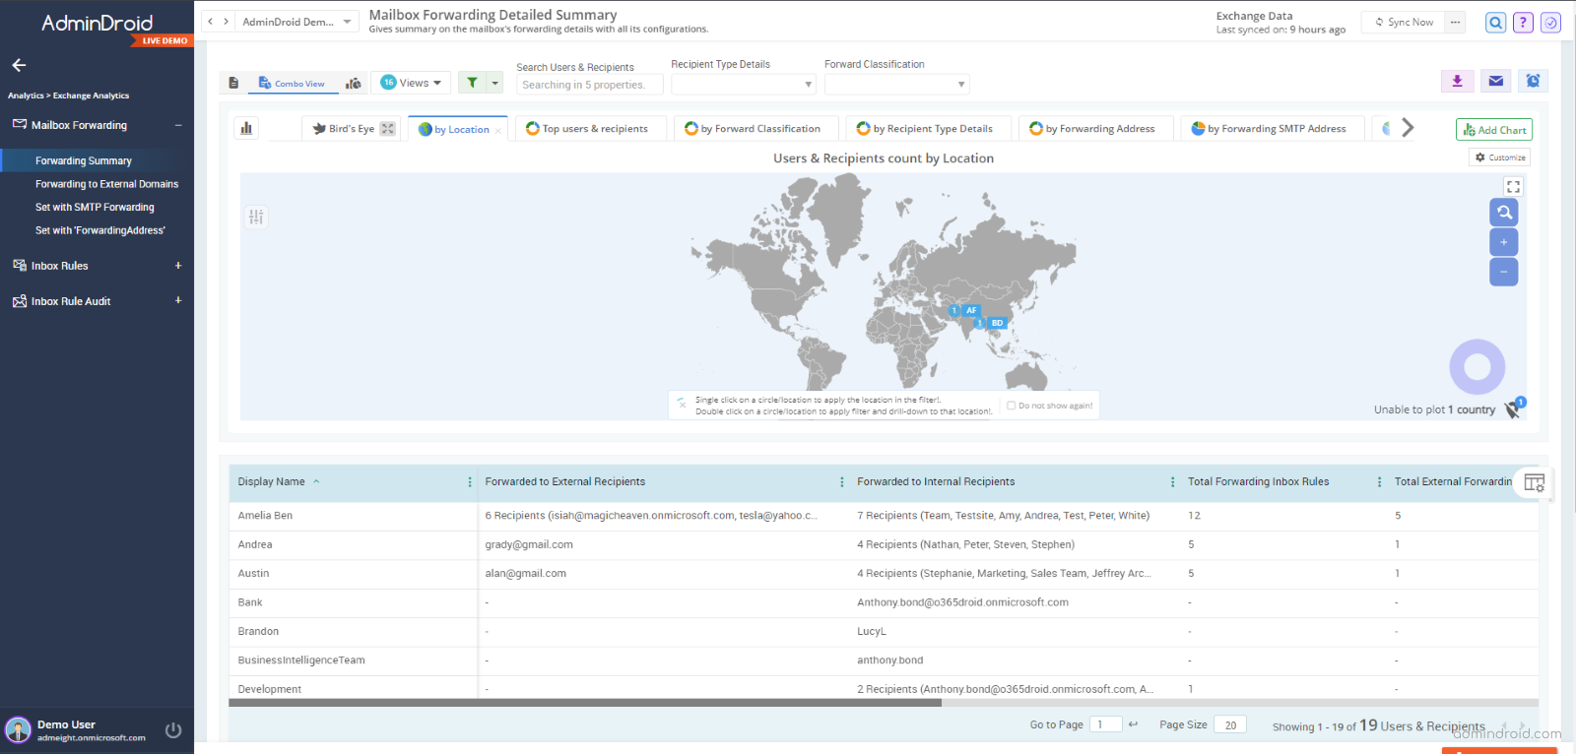Expand the Inbox Rule Audit section
Image resolution: width=1576 pixels, height=754 pixels.
[178, 300]
